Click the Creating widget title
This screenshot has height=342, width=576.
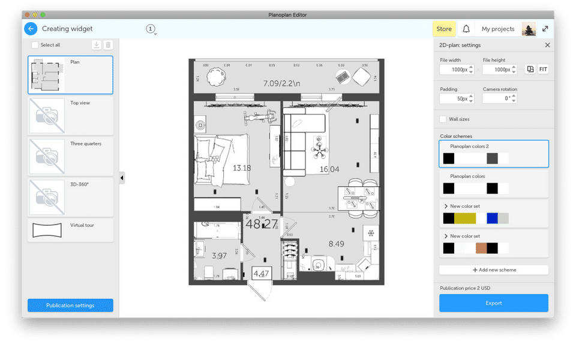67,29
